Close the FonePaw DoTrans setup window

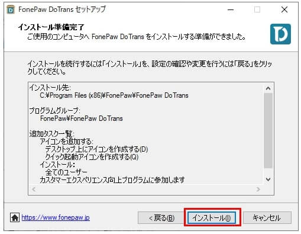point(284,9)
